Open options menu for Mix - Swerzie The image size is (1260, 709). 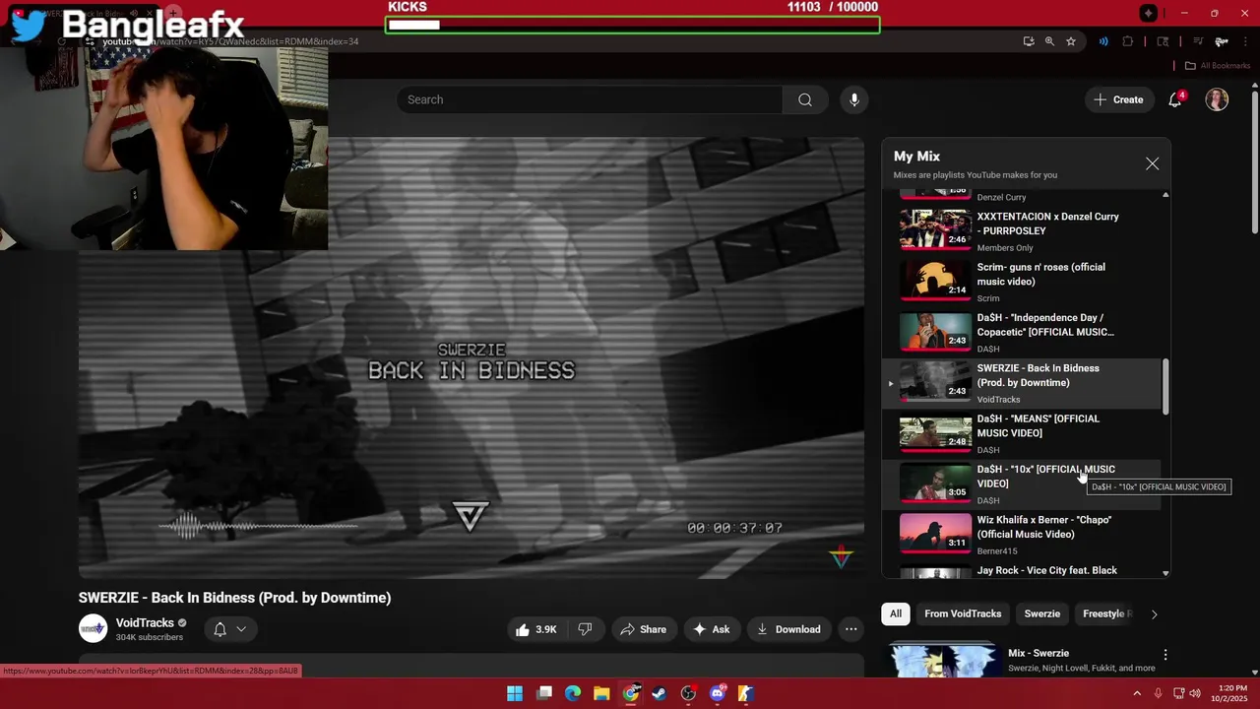click(x=1165, y=655)
